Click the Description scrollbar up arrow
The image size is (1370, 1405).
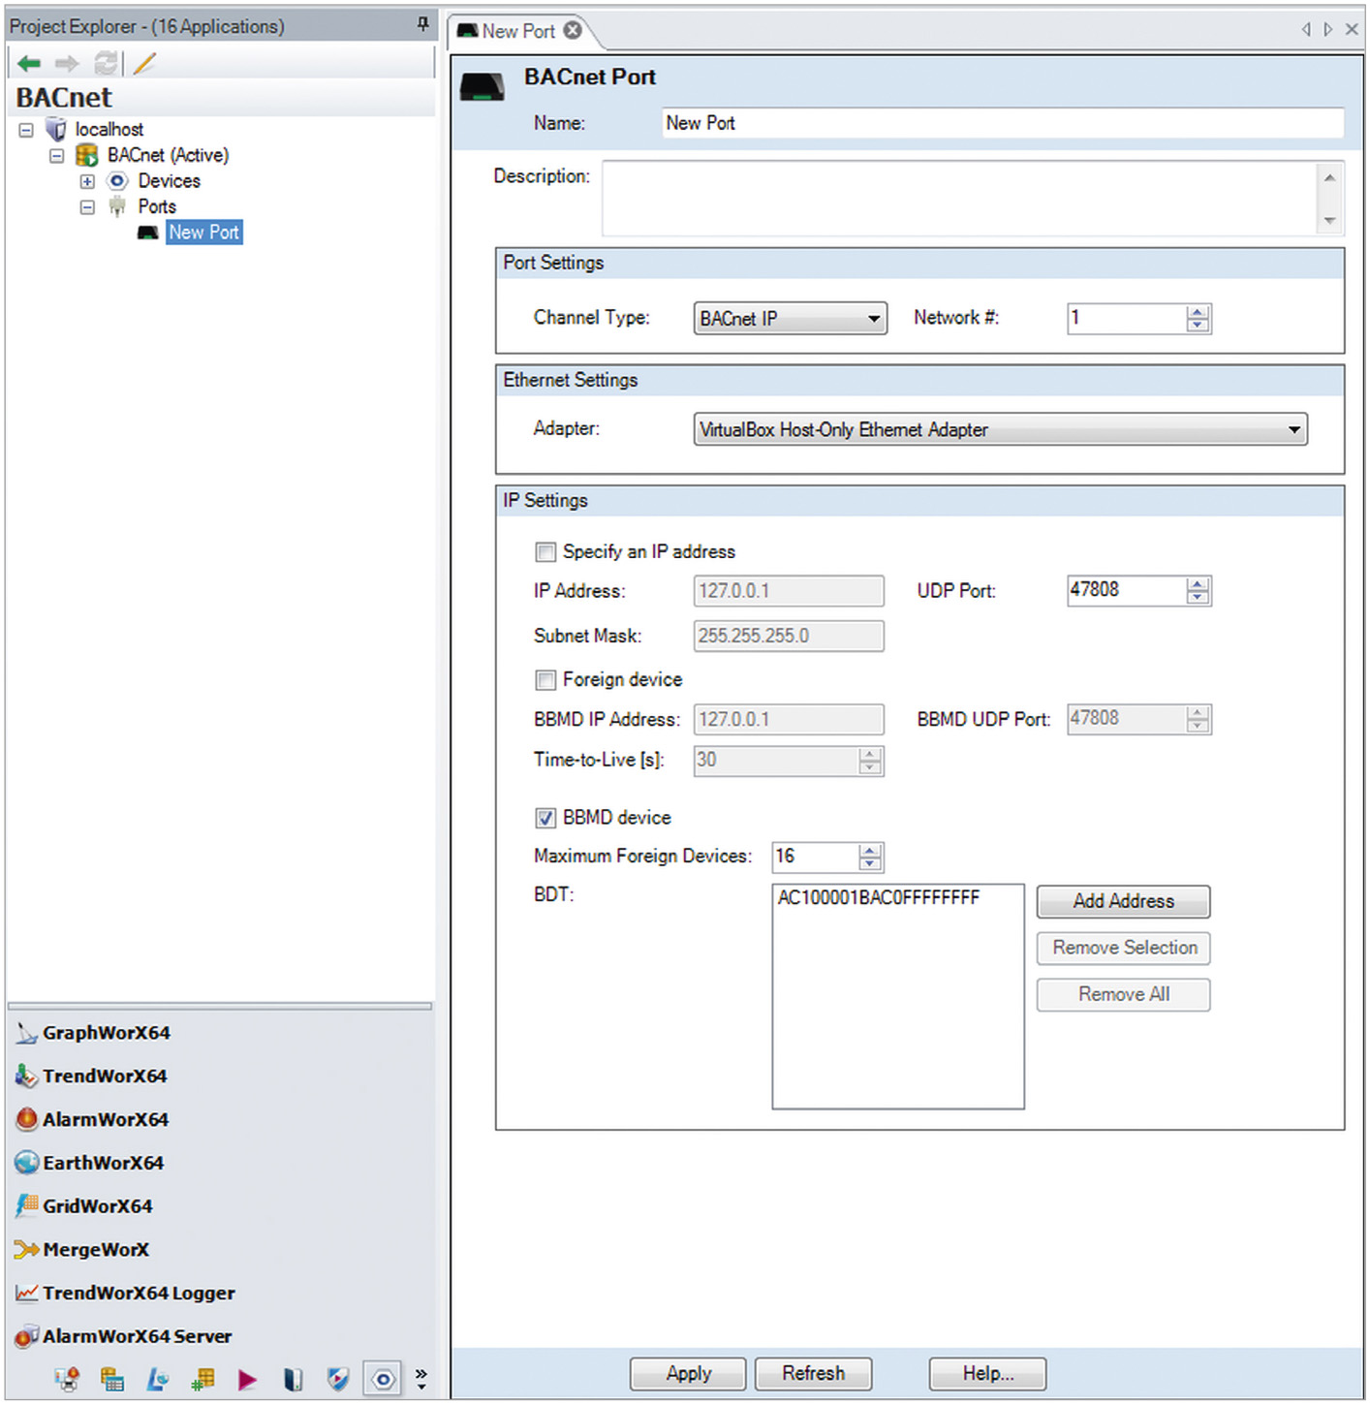click(1329, 177)
